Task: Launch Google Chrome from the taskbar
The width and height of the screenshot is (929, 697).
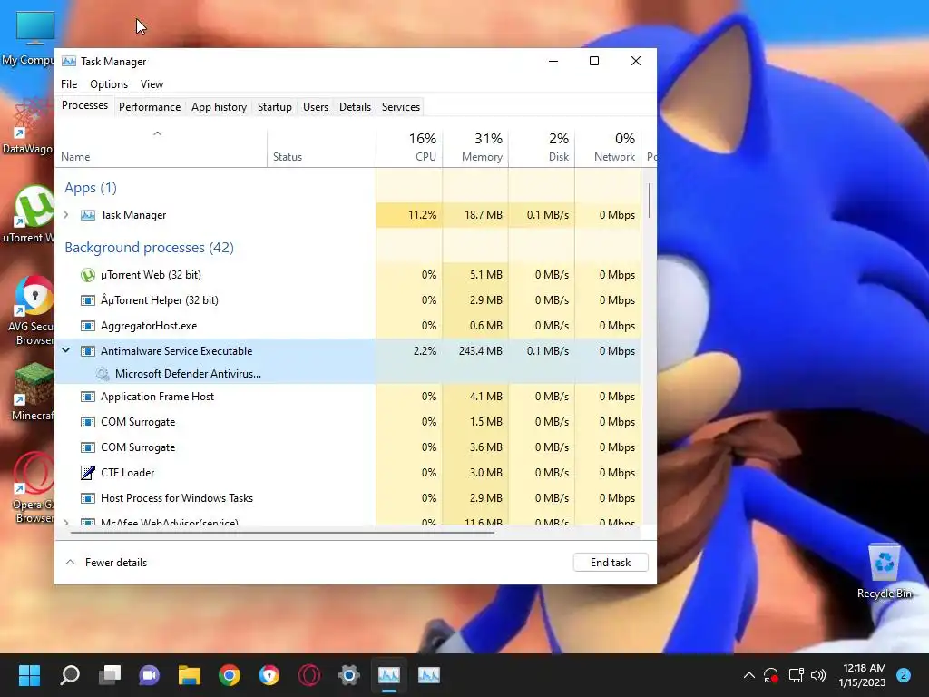Action: click(230, 675)
